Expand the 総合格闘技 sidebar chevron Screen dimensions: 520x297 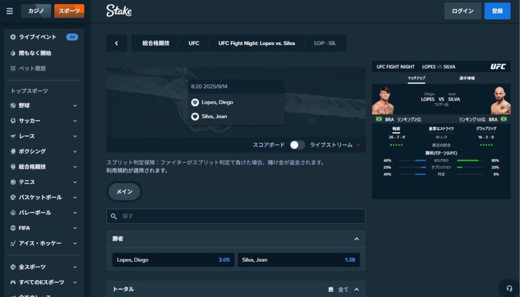point(75,167)
